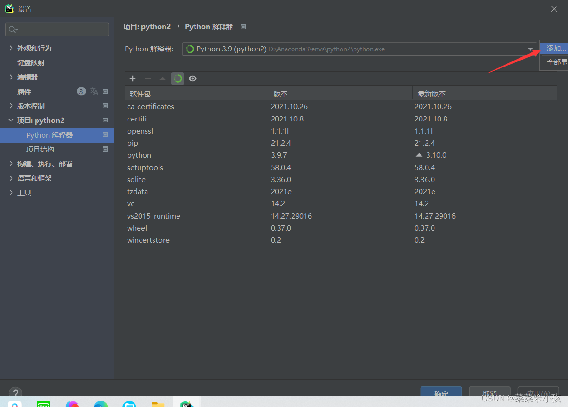Select Python 解释器 in the settings tree
568x407 pixels.
[57, 135]
